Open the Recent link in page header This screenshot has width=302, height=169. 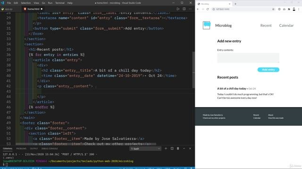(x=266, y=25)
